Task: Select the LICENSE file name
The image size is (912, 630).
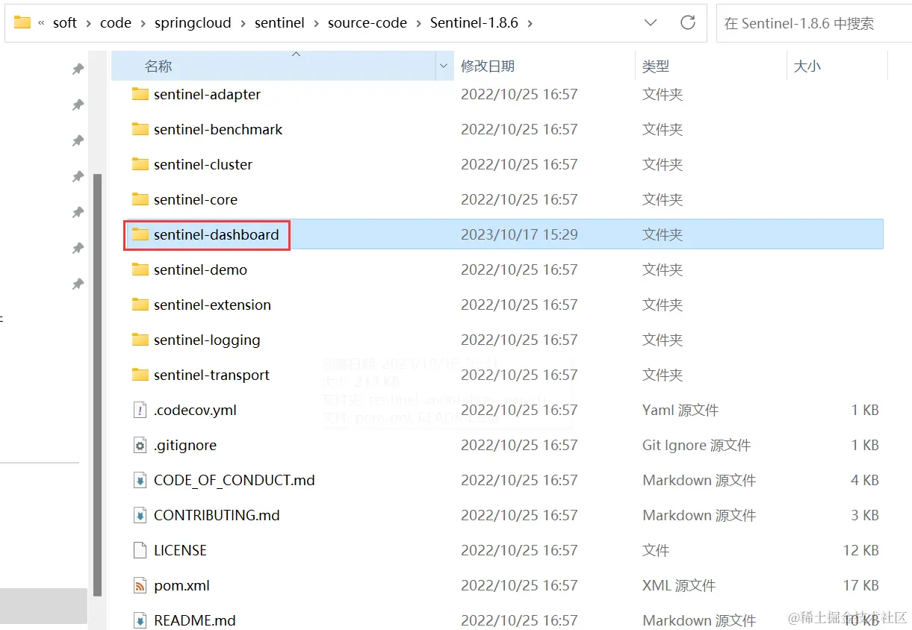Action: pyautogui.click(x=180, y=550)
